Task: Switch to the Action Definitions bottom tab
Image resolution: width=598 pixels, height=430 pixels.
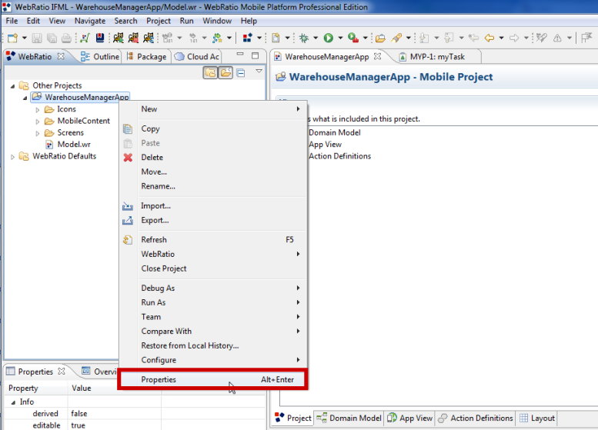Action: (x=476, y=418)
